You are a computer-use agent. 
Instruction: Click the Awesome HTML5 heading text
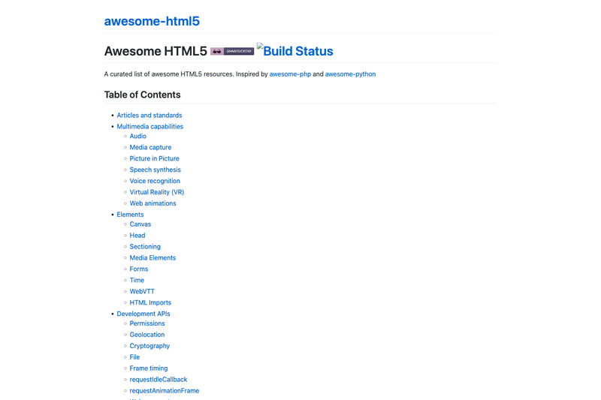click(156, 51)
